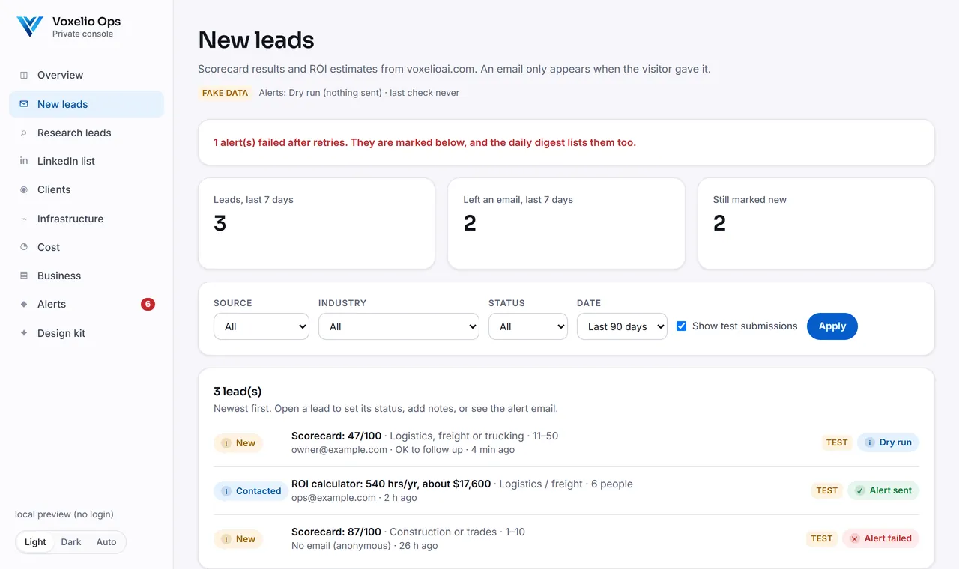
Task: Click the Alerts diamond icon
Action: click(x=24, y=304)
